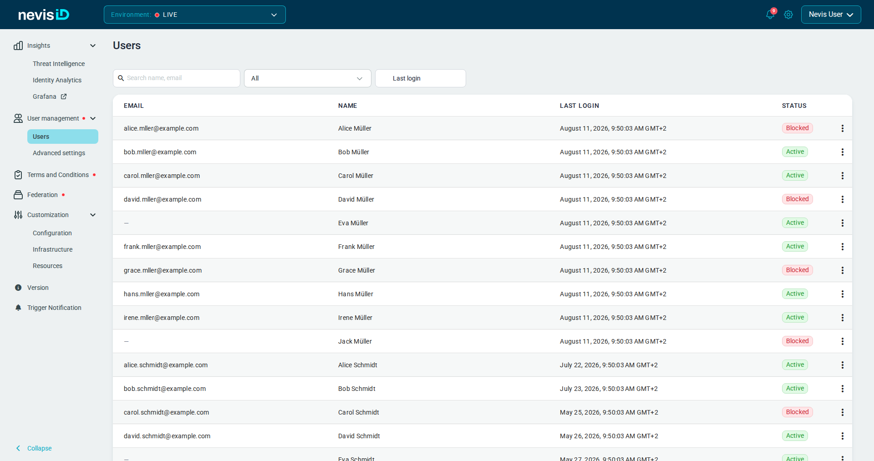Open Grafana link in sidebar
The height and width of the screenshot is (461, 874).
pyautogui.click(x=45, y=96)
